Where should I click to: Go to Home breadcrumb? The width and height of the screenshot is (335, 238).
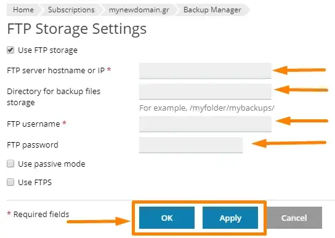(23, 10)
